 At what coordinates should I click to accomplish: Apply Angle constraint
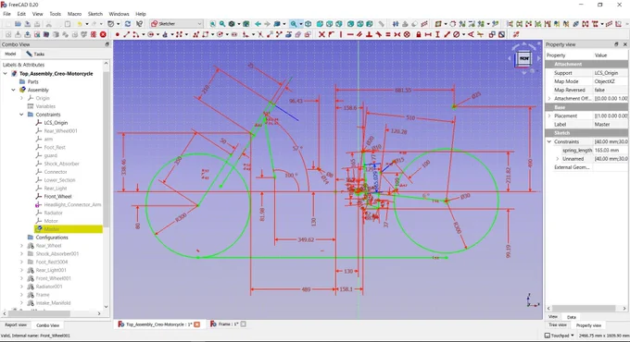pos(471,34)
